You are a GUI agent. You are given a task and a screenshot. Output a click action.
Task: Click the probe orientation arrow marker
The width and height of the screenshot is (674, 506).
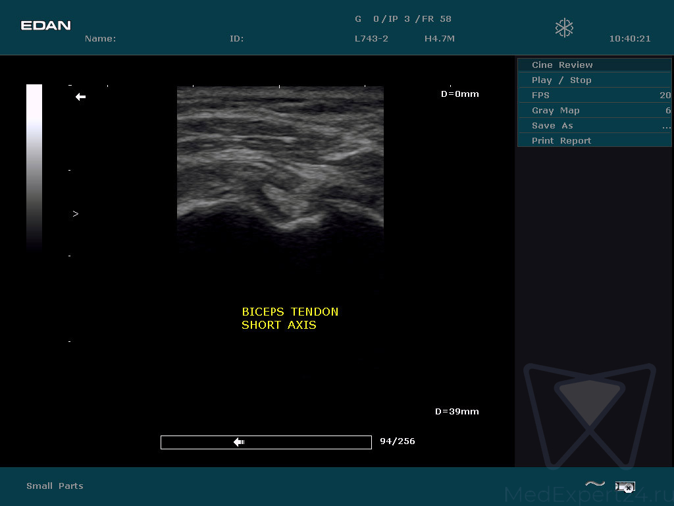pyautogui.click(x=80, y=97)
